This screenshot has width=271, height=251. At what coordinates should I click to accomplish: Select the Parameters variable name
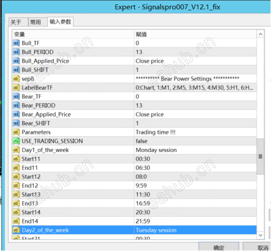[x=36, y=132]
